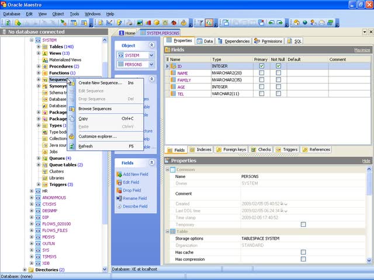Expand the Views (13) tree node
Image resolution: width=374 pixels, height=280 pixels.
39,53
